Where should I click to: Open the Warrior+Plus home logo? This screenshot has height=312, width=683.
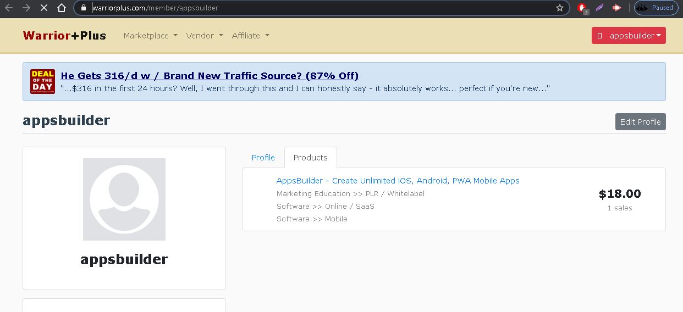point(64,36)
